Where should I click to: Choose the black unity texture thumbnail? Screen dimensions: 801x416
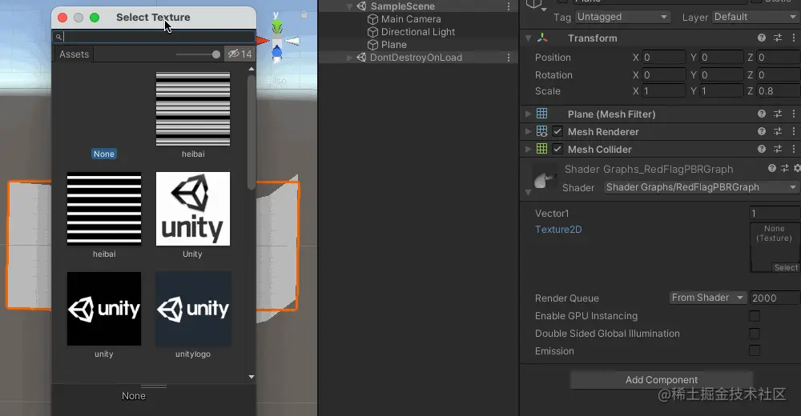tap(103, 309)
